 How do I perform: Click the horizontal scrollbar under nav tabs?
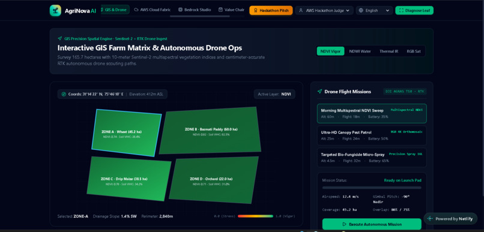pyautogui.click(x=200, y=16)
